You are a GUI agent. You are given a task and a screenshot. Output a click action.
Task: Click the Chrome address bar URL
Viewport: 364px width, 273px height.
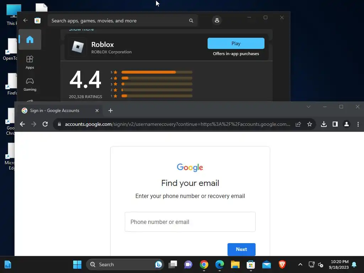click(x=177, y=124)
